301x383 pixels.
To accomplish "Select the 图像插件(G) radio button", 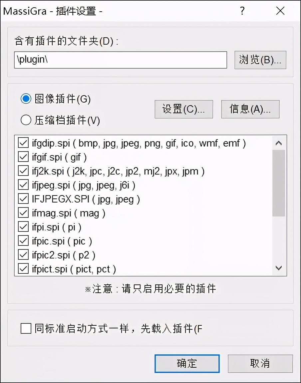I will 26,99.
